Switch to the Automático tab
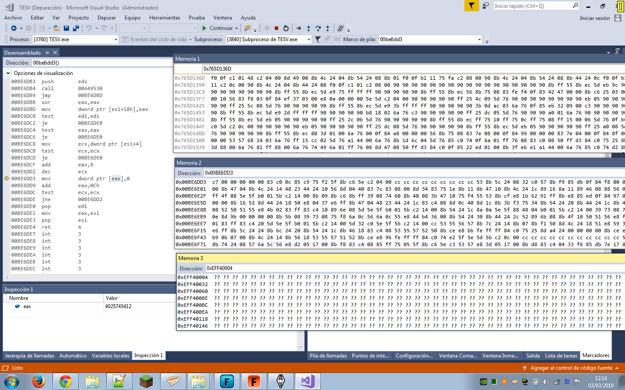 [73, 356]
